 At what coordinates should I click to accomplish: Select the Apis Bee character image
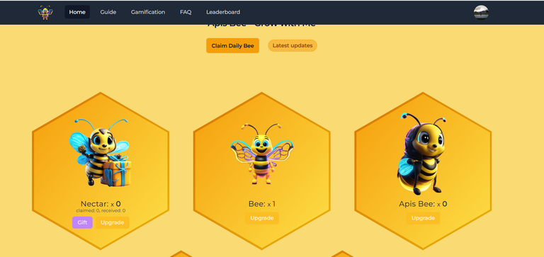(421, 154)
